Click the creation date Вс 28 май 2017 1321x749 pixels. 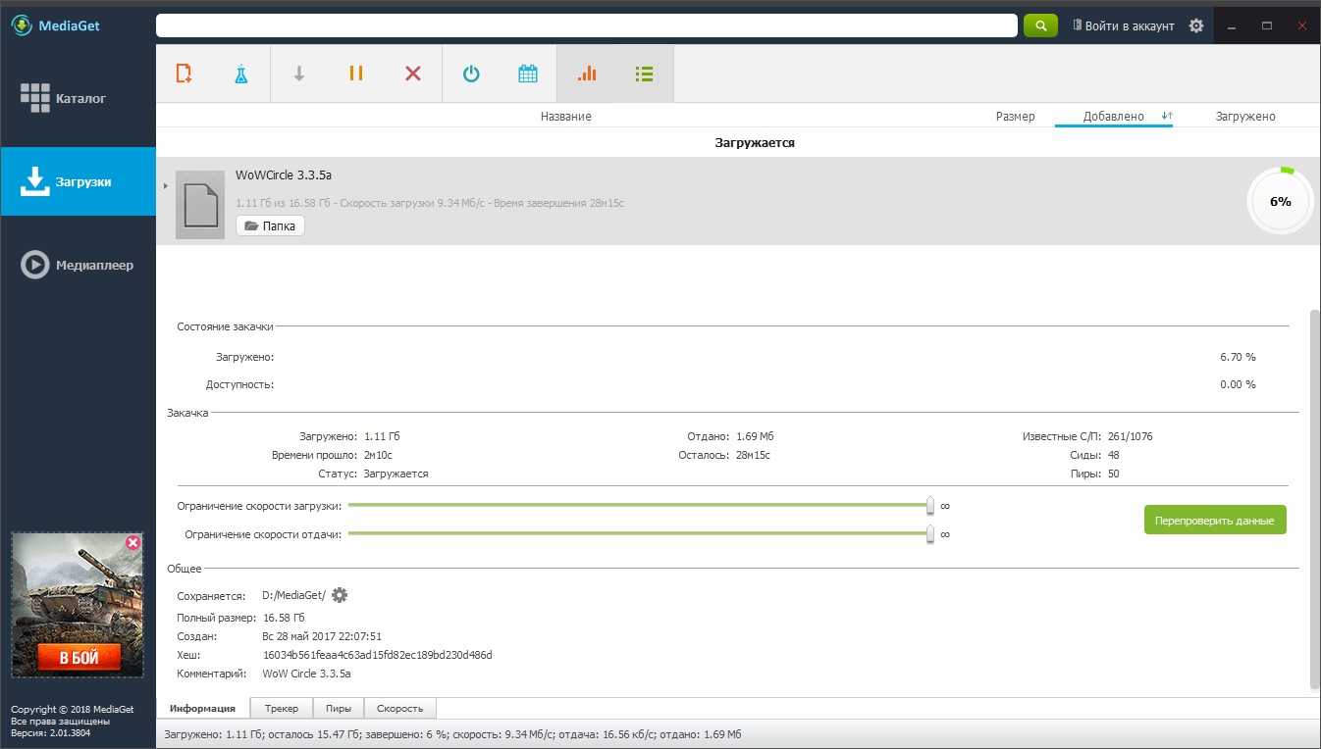point(322,635)
